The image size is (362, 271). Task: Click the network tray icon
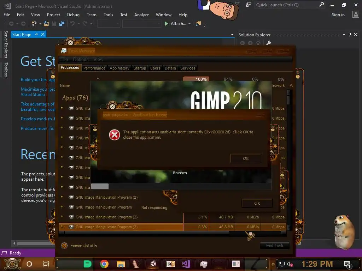point(281,264)
